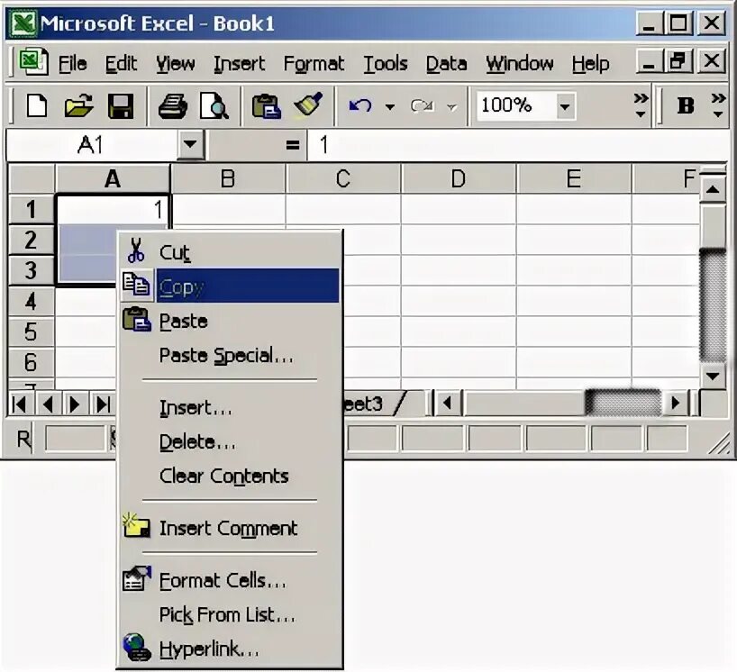Open the Undo history dropdown arrow
This screenshot has height=672, width=737.
pyautogui.click(x=389, y=106)
